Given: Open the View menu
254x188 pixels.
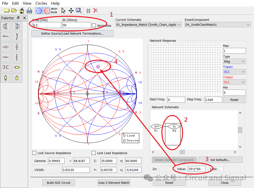Looking at the screenshot, I should click(x=27, y=3).
